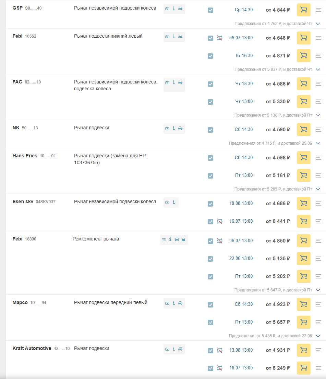The image size is (326, 379).
Task: Add Esen skv 8 441 ₽ offer to cart
Action: click(303, 221)
